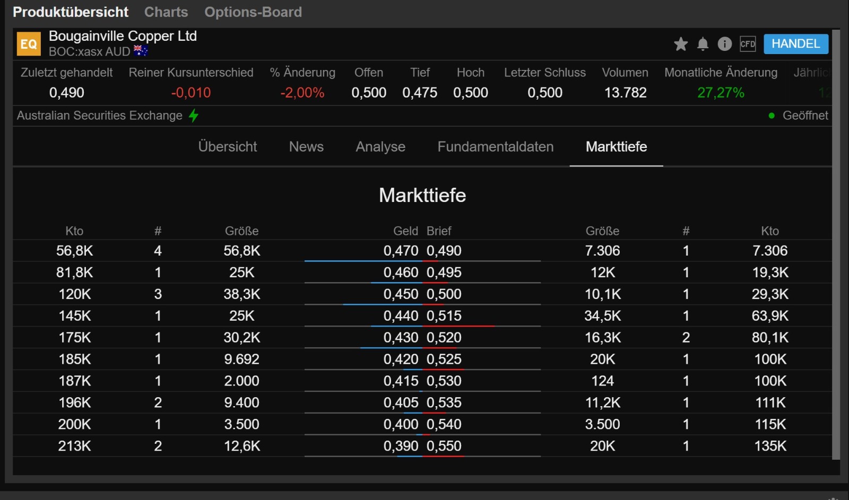Click the Volumen value 13.782
849x500 pixels.
click(x=626, y=93)
